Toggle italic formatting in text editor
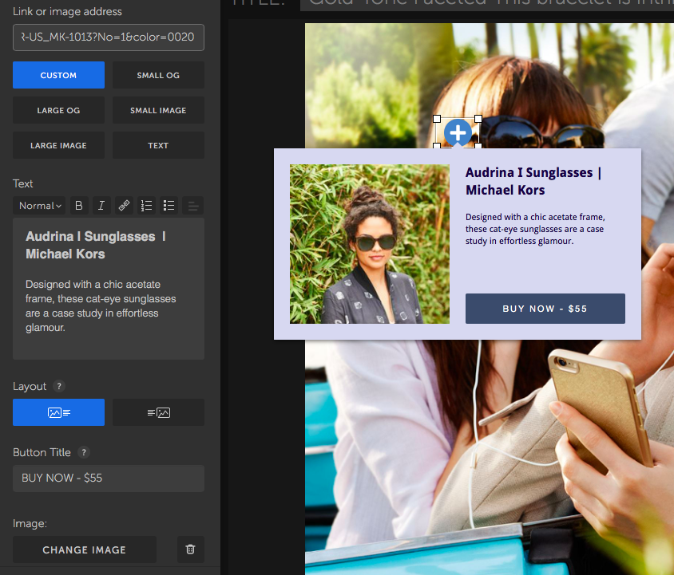Image resolution: width=674 pixels, height=575 pixels. click(101, 206)
